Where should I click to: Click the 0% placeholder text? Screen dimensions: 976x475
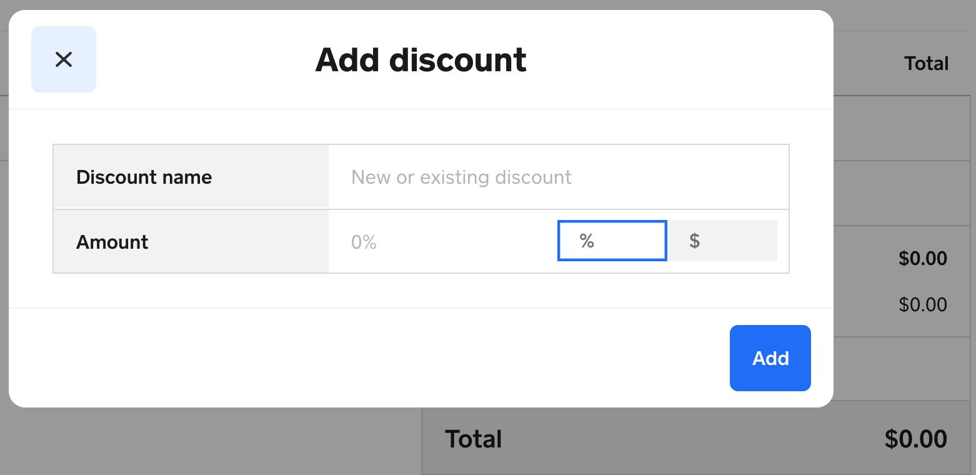point(364,242)
